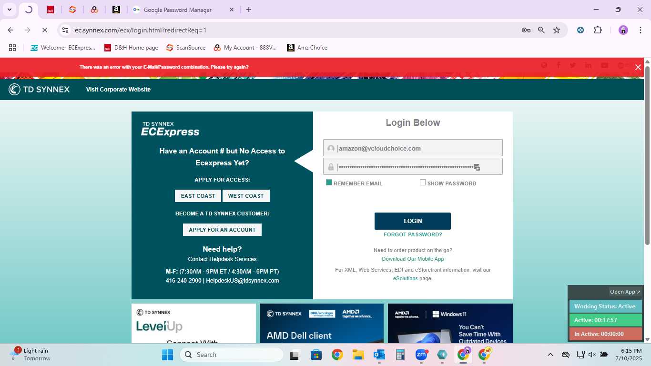Click the page vertical scrollbar
The image size is (651, 366).
[x=647, y=155]
